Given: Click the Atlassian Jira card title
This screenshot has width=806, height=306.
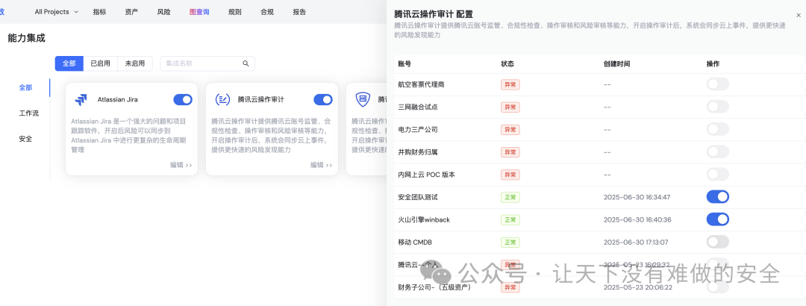Looking at the screenshot, I should click(118, 100).
